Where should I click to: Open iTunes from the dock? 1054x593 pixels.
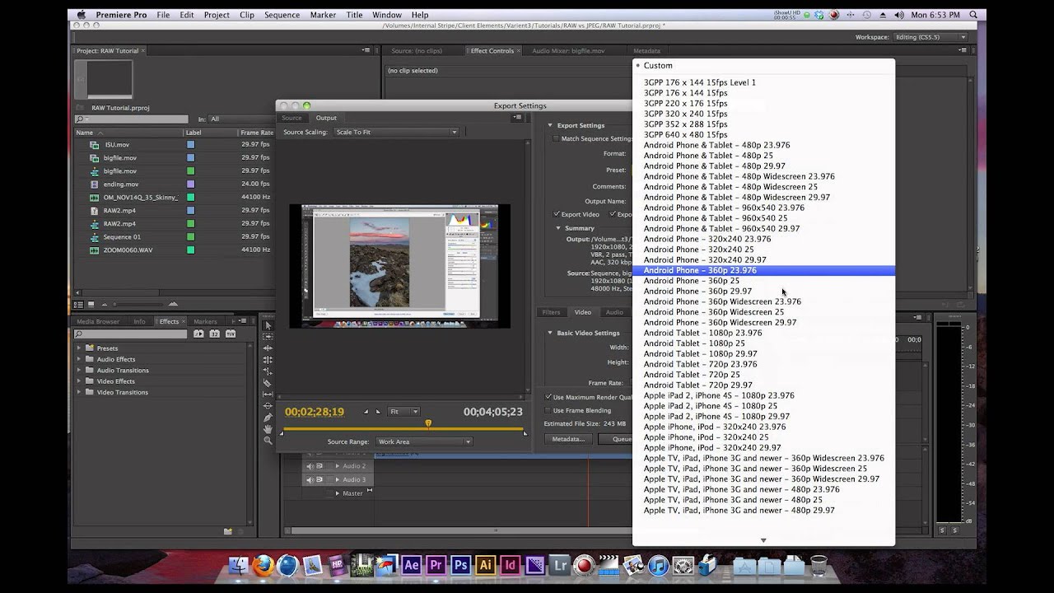coord(658,565)
